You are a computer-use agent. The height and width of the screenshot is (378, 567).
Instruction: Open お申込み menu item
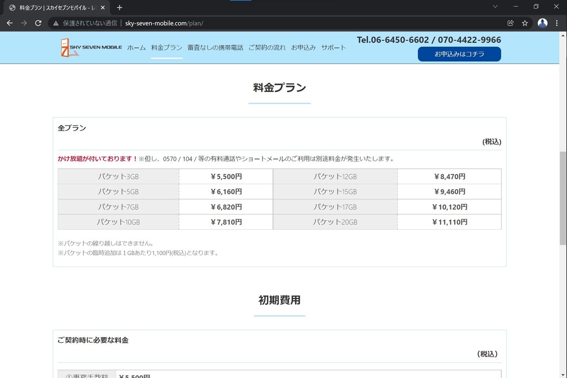[303, 47]
